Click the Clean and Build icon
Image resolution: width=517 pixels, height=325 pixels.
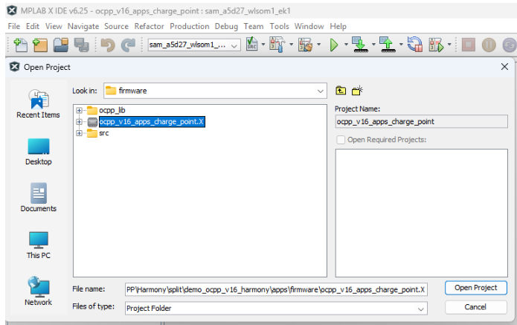pyautogui.click(x=305, y=44)
